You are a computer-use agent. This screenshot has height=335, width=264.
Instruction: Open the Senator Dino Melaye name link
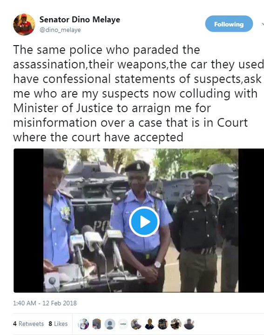coord(80,20)
